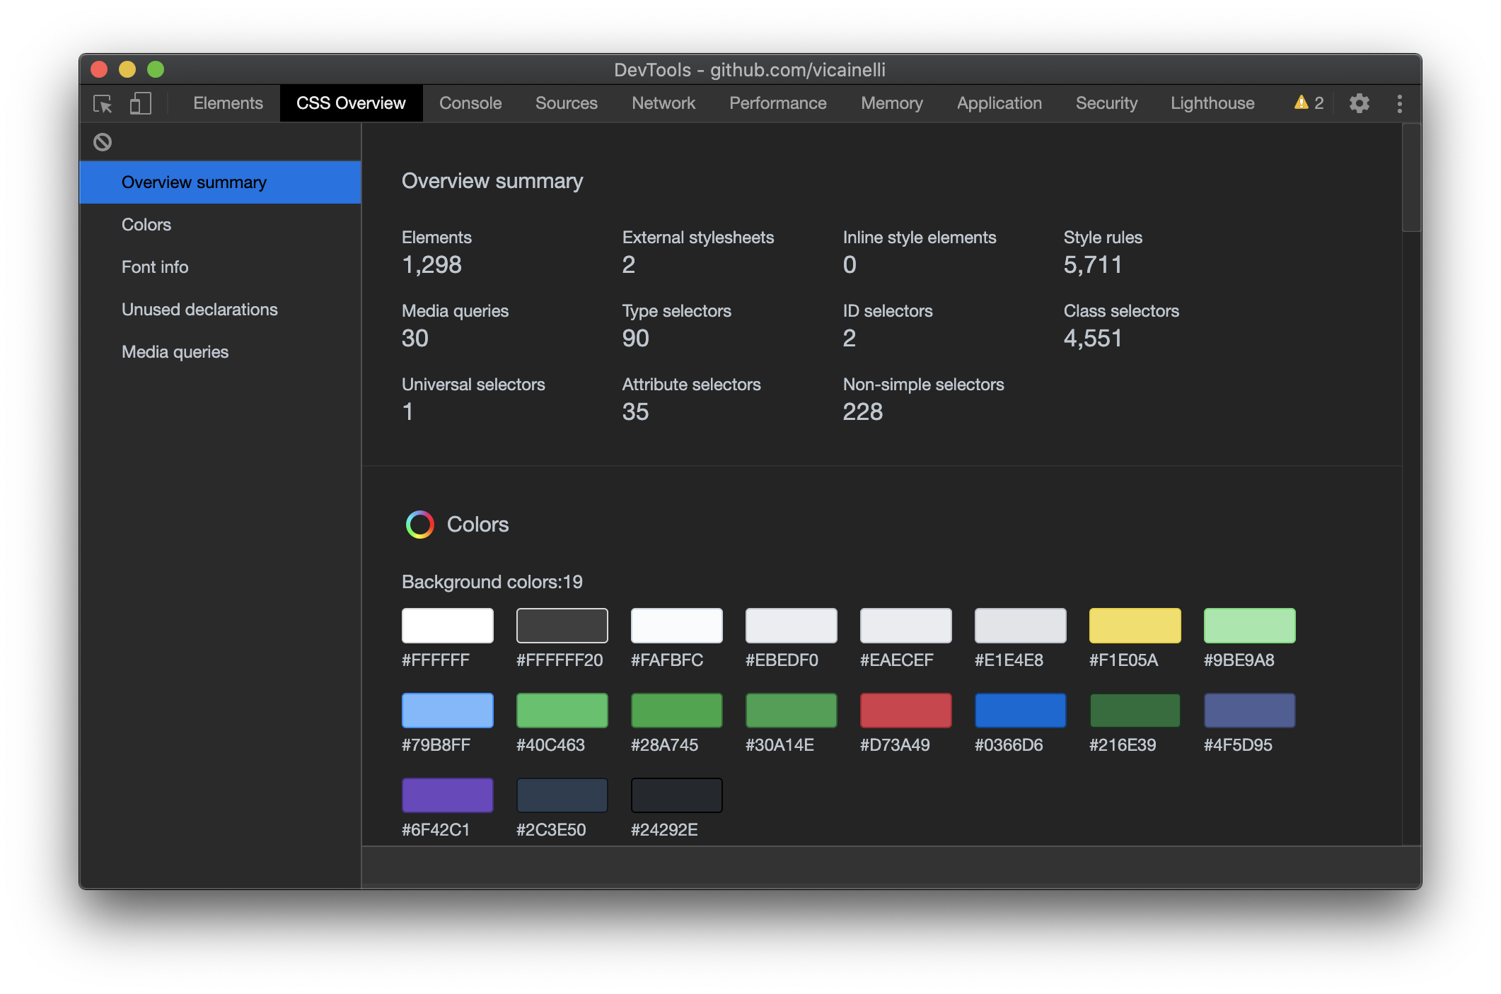
Task: Select the inspect element cursor tool
Action: 103,103
